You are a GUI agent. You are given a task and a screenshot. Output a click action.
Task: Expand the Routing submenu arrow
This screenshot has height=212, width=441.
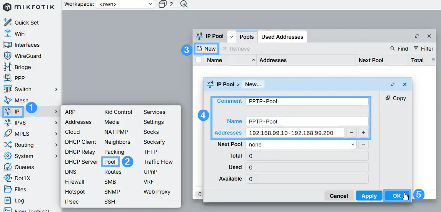point(56,145)
